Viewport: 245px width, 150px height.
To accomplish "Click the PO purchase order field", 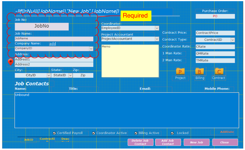I will [x=215, y=16].
